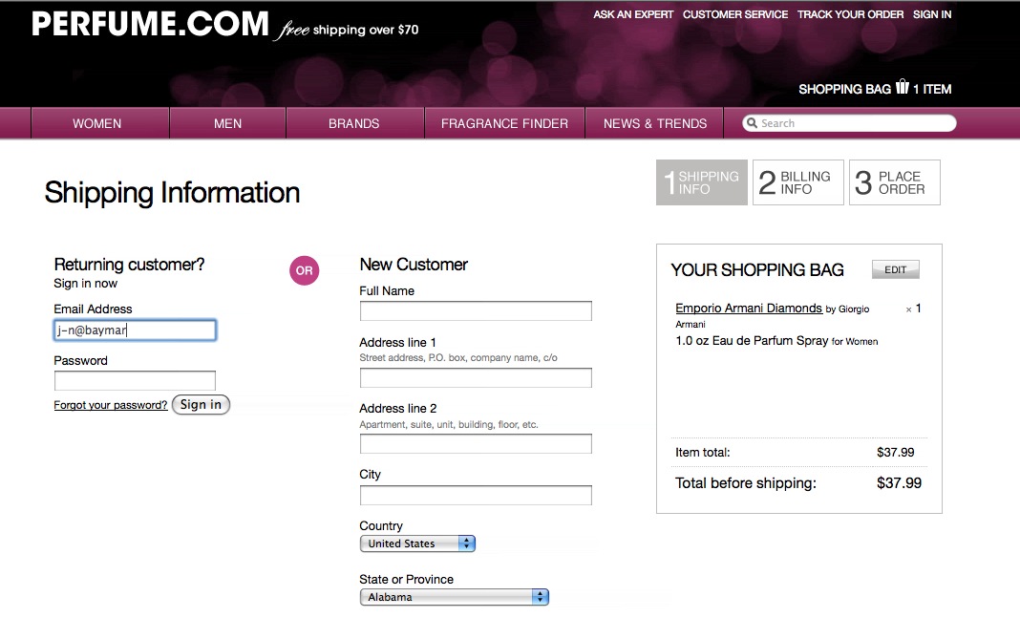Click step 1 Shipping Info indicator
The image size is (1020, 618).
pyautogui.click(x=701, y=181)
